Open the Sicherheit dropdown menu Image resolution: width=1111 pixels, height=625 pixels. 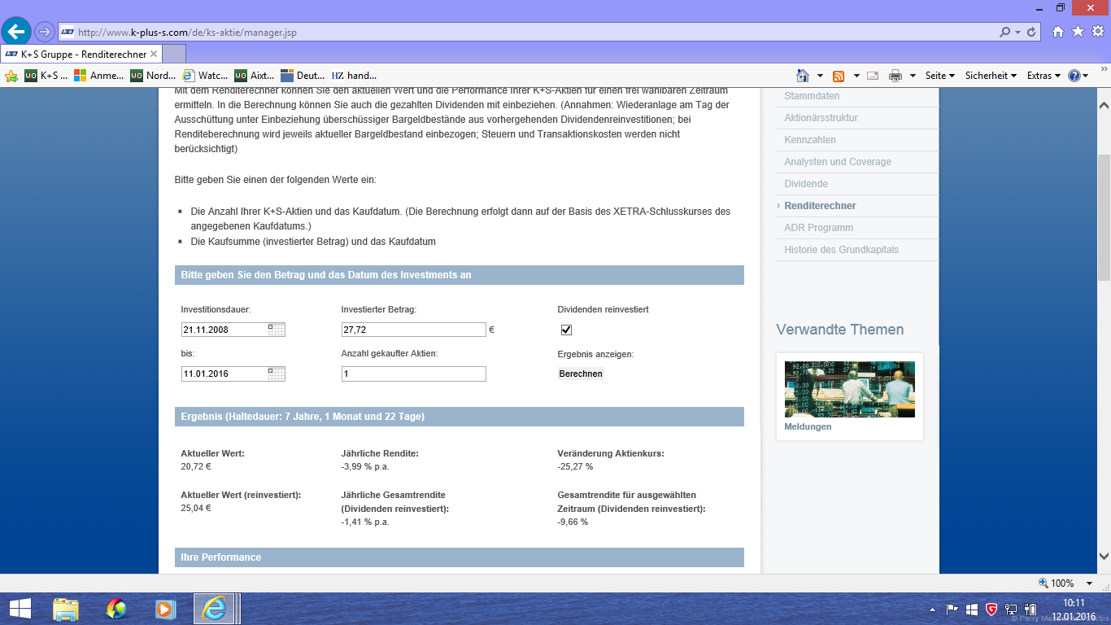pyautogui.click(x=991, y=76)
